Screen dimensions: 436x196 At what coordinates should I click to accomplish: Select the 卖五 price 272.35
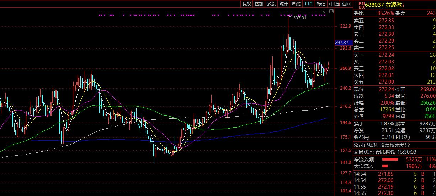click(386, 21)
